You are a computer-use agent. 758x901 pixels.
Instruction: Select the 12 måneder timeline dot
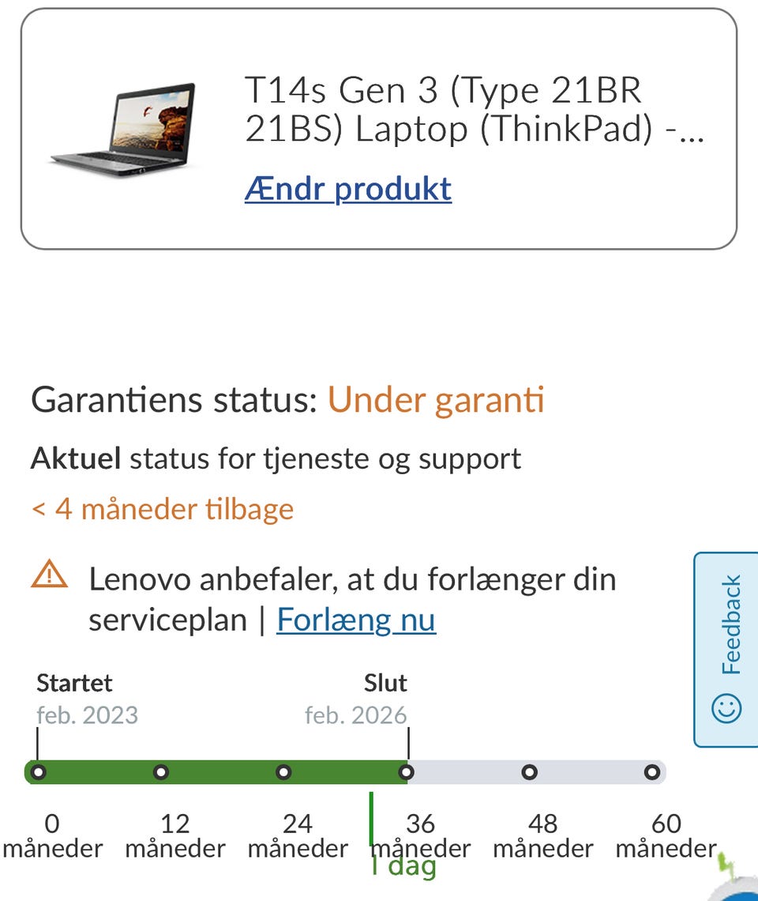coord(161,772)
